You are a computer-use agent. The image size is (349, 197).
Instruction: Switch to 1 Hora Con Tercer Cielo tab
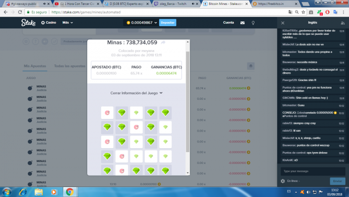(77, 4)
